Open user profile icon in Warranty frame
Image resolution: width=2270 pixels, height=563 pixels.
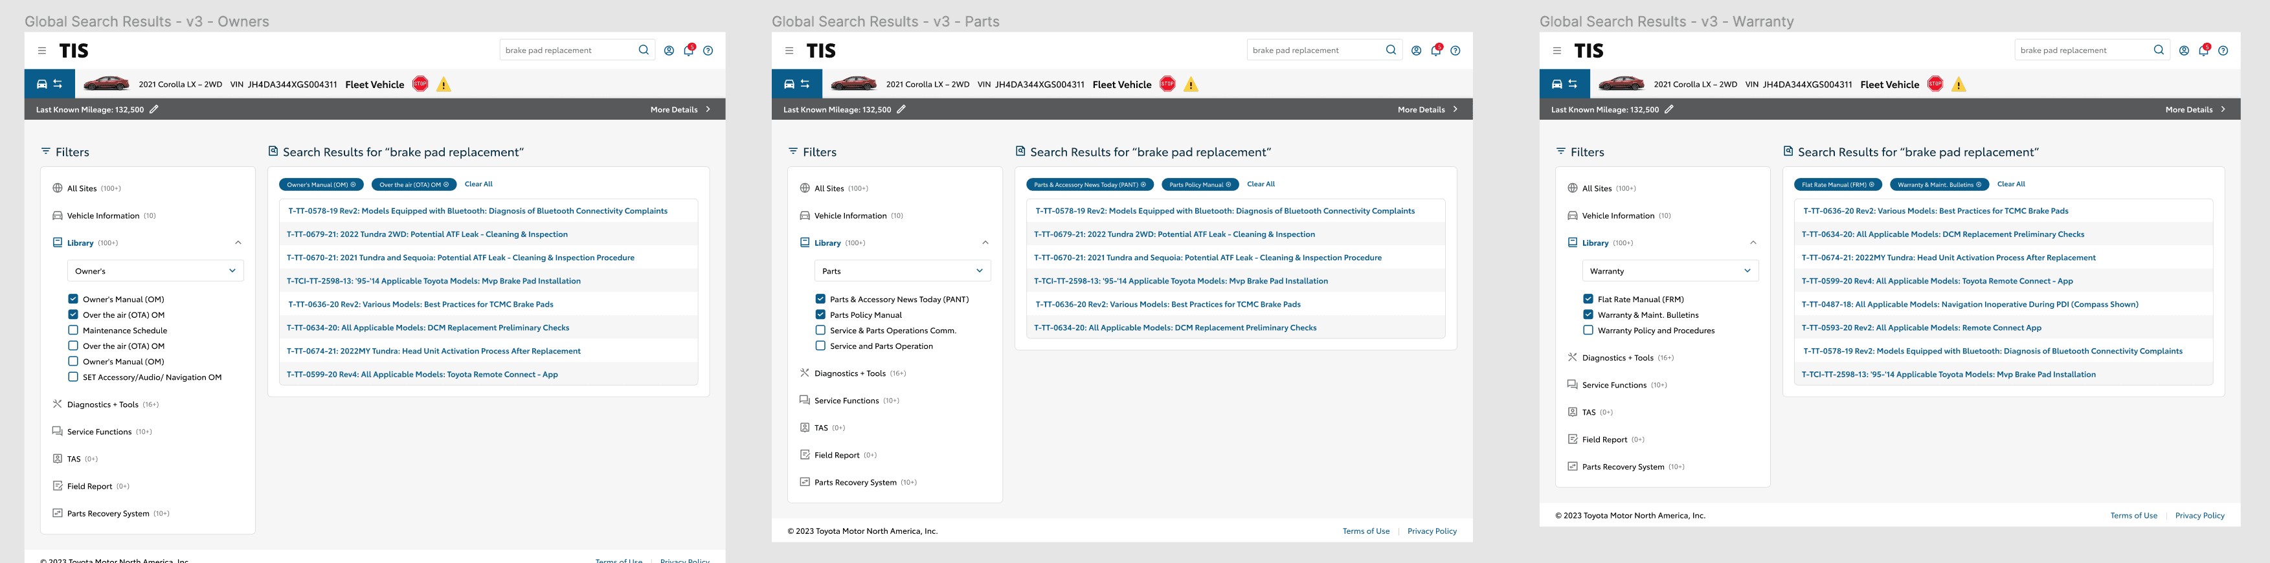pyautogui.click(x=2184, y=50)
